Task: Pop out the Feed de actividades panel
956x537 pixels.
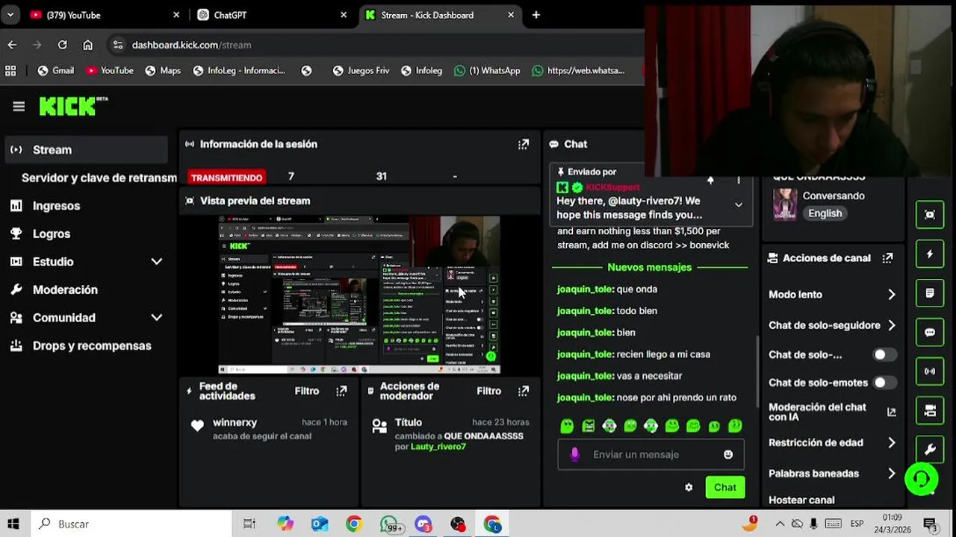Action: 341,391
